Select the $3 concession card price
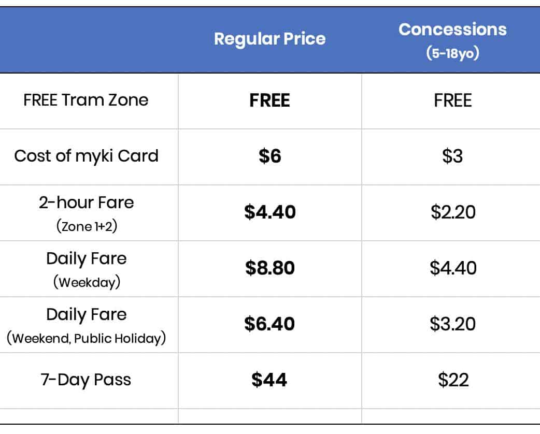 pos(452,156)
